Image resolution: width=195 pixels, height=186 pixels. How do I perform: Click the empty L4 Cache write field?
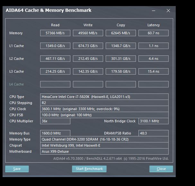(x=88, y=84)
